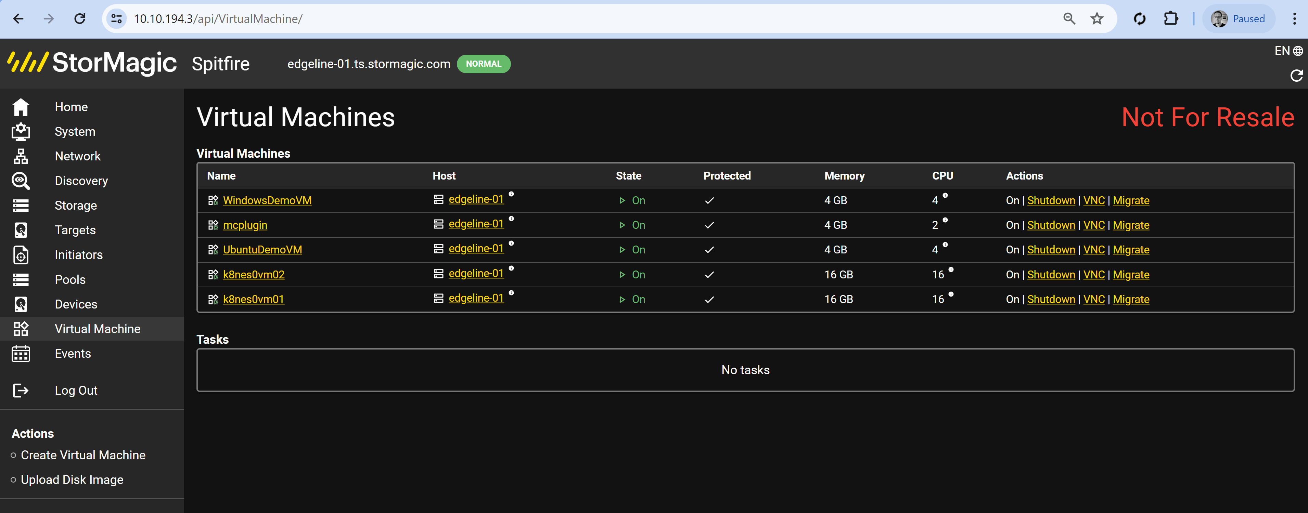Click the play state icon for UbuntuDemoVM
1308x513 pixels.
[622, 250]
